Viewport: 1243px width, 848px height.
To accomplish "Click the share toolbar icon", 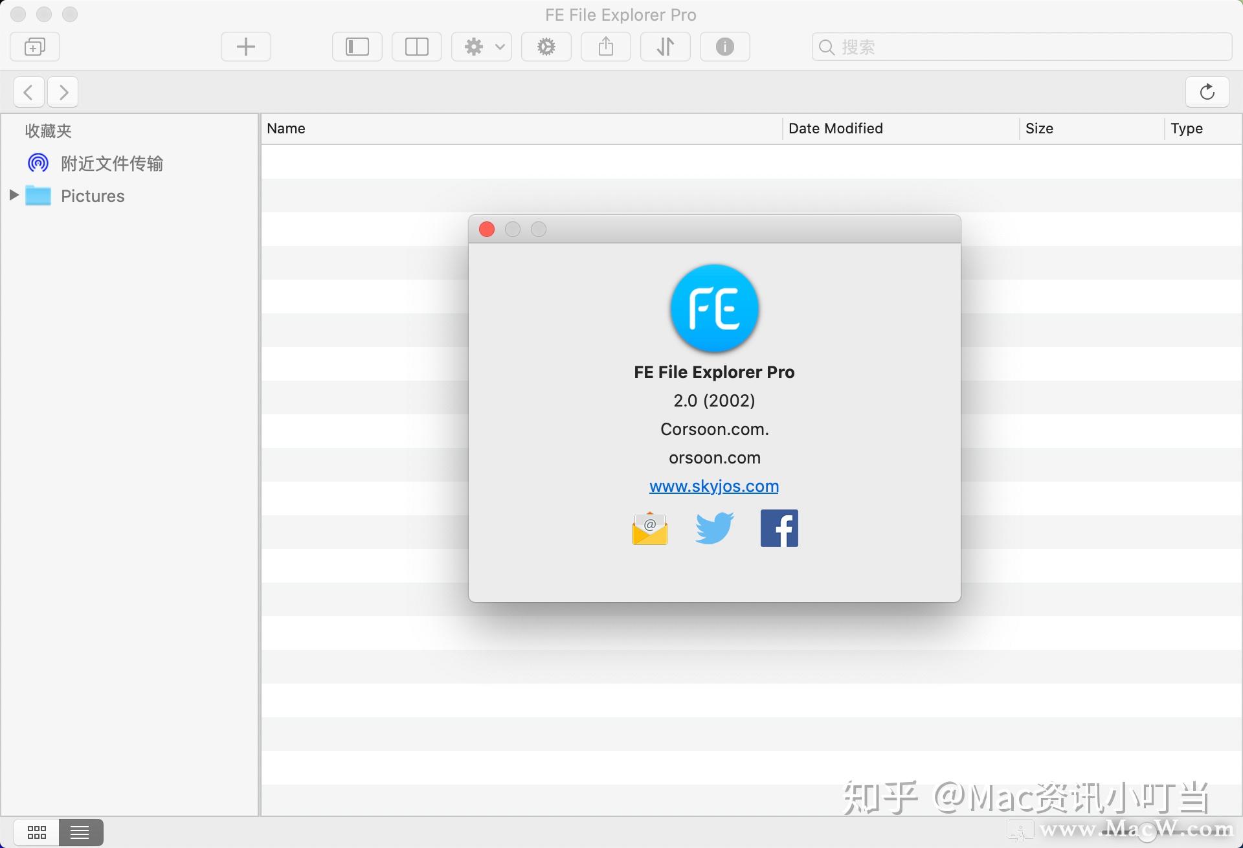I will [606, 47].
